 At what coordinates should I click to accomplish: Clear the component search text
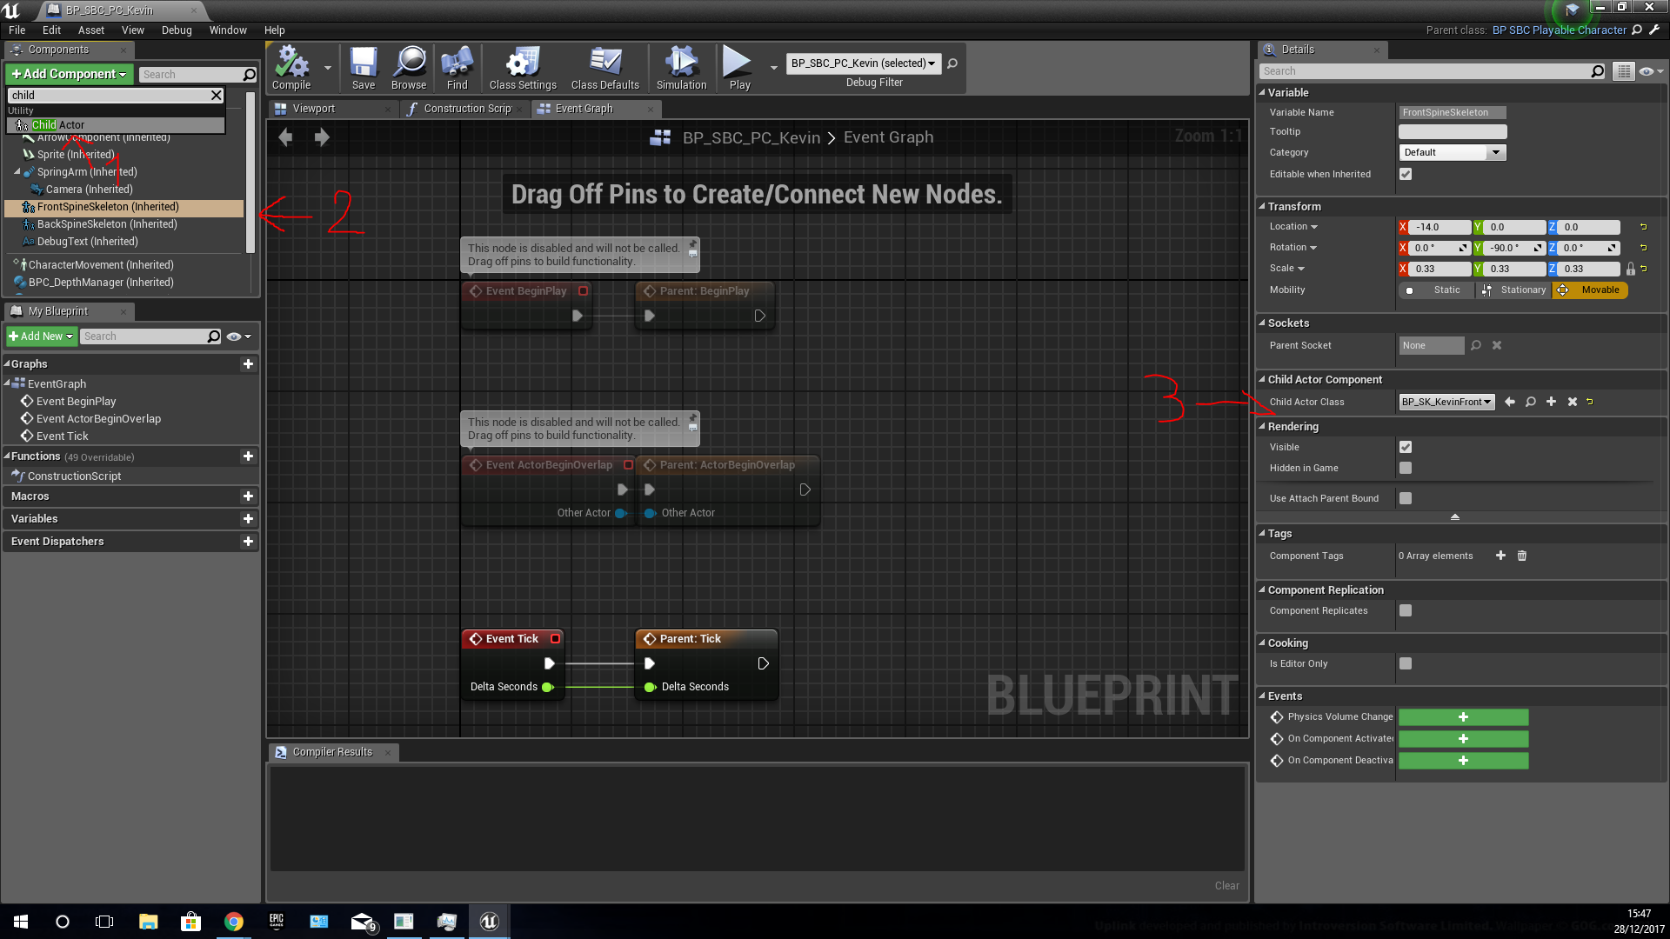[217, 96]
